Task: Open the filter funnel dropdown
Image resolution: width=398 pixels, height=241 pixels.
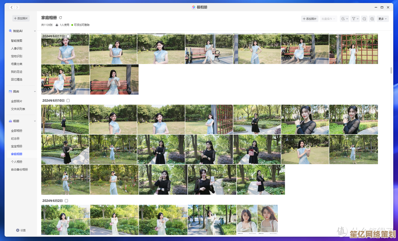Action: click(x=355, y=19)
